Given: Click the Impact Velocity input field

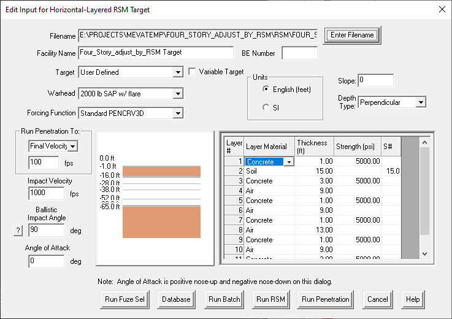Looking at the screenshot, I should (x=47, y=194).
